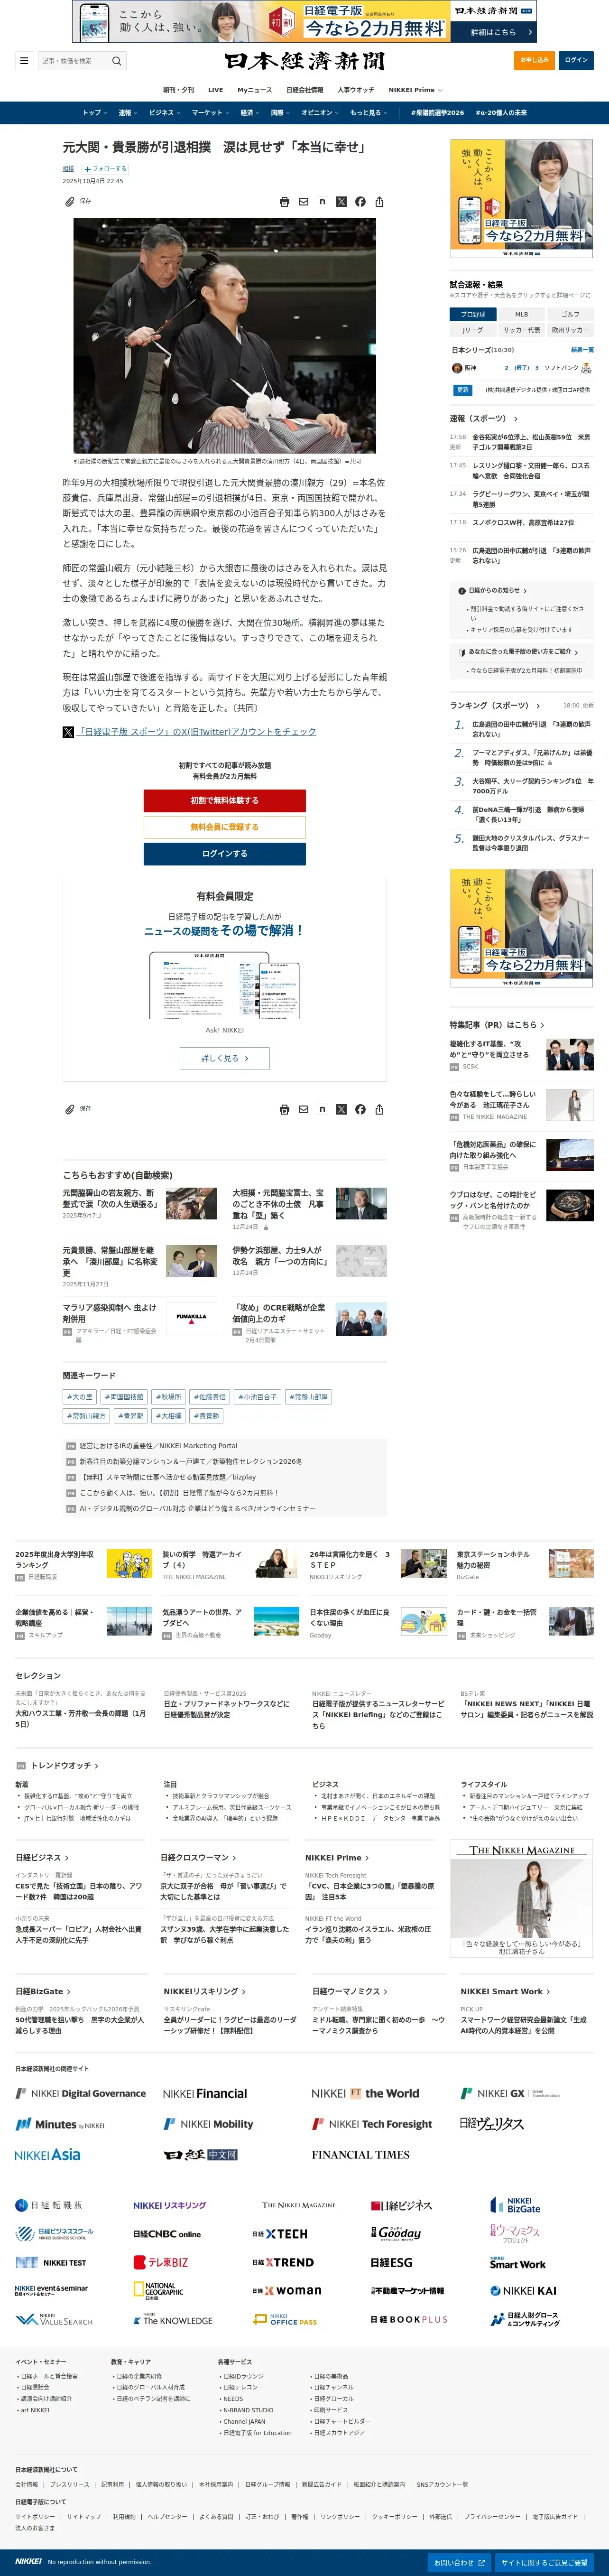Click the X share icon above the photo

pos(341,202)
